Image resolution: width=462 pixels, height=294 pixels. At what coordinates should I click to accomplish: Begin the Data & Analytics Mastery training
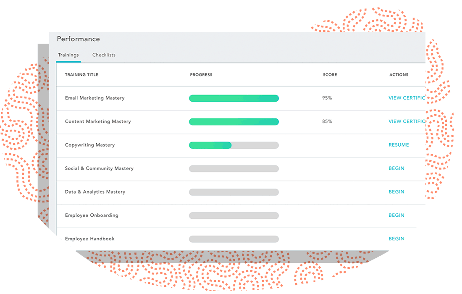(396, 192)
